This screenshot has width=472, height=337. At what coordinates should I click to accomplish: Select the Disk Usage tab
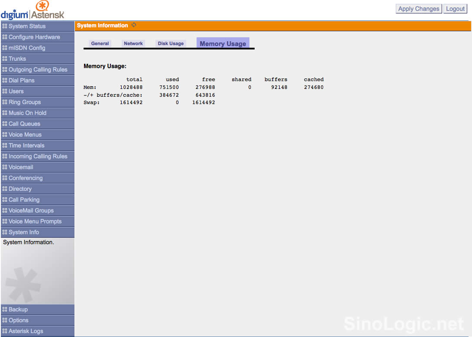(x=171, y=43)
